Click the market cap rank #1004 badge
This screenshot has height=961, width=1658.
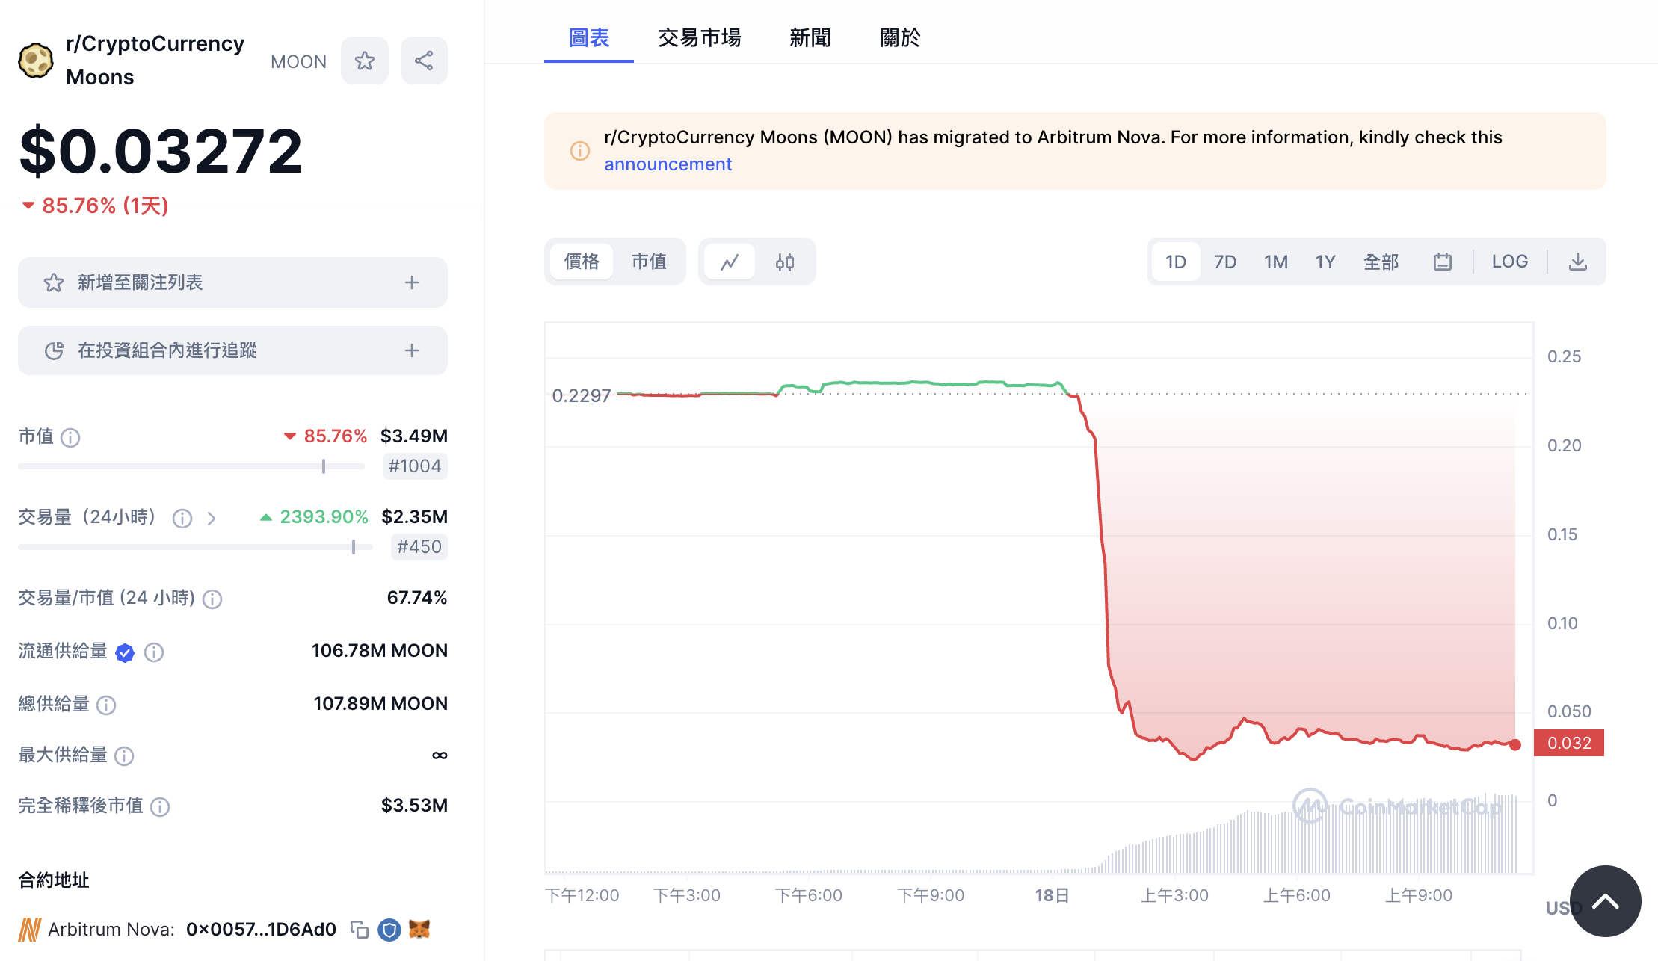[415, 466]
